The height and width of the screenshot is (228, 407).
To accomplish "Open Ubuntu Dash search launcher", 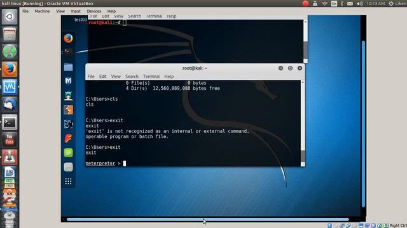I will tap(10, 17).
